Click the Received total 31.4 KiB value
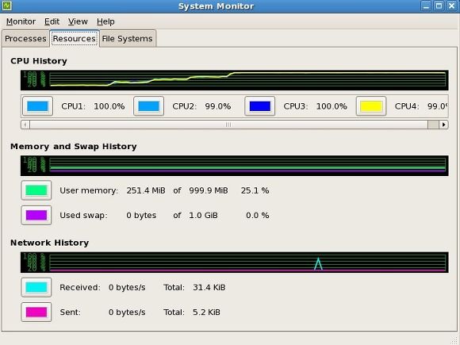Screen dimensions: 460x345 (x=209, y=287)
